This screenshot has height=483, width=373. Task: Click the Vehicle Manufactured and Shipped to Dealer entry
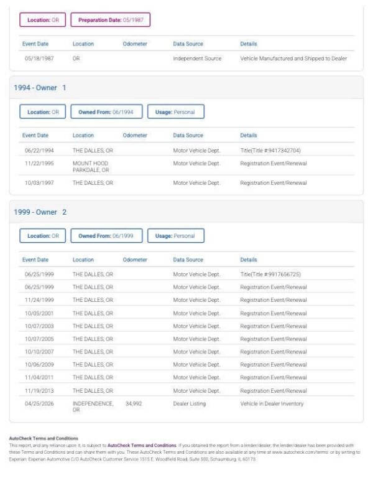tap(293, 59)
